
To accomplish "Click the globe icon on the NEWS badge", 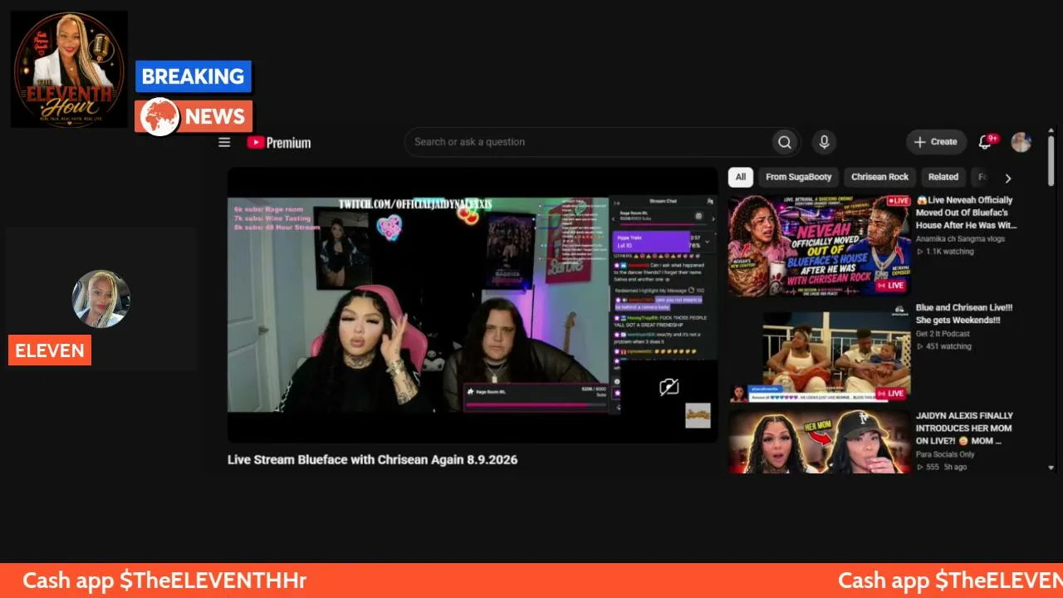I will [159, 116].
